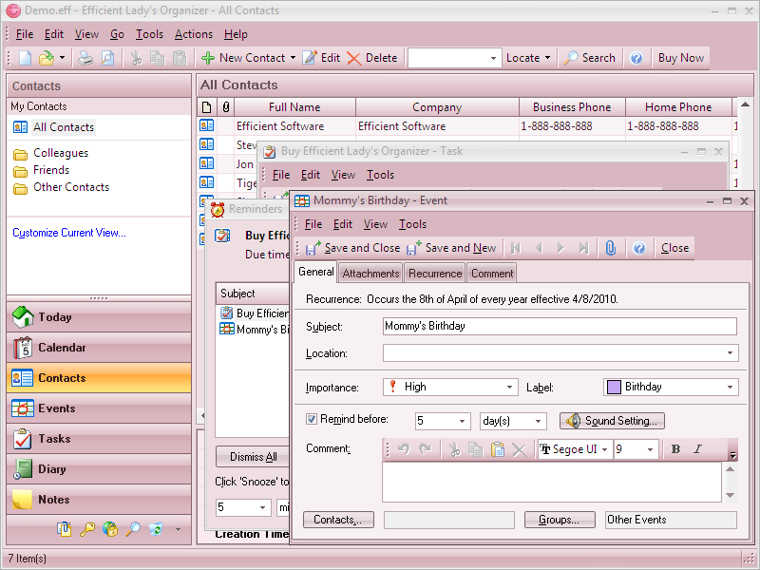Click the Customize Current View link
The width and height of the screenshot is (760, 570).
[69, 233]
